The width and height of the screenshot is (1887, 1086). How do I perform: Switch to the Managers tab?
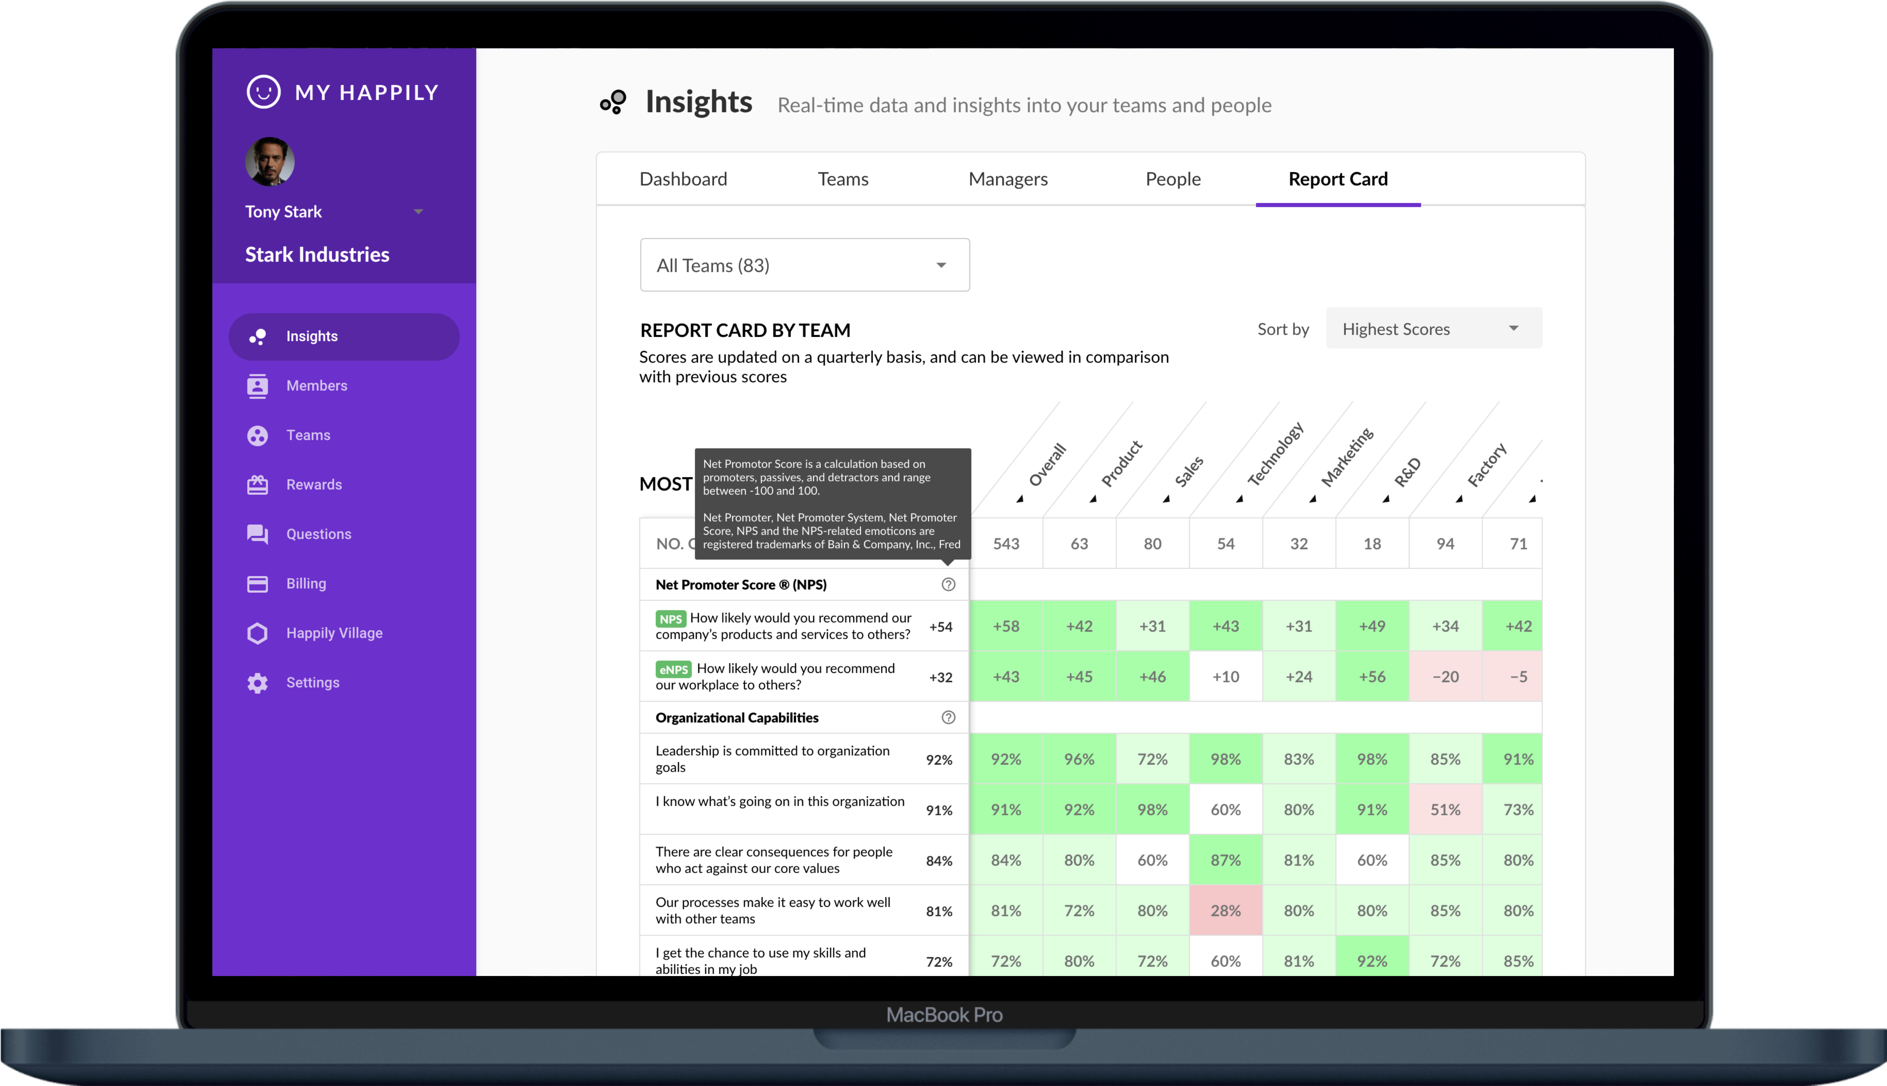[1008, 179]
